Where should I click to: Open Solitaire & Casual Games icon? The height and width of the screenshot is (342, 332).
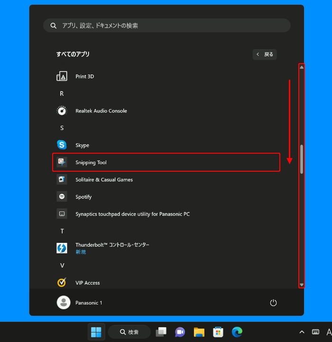click(x=62, y=179)
